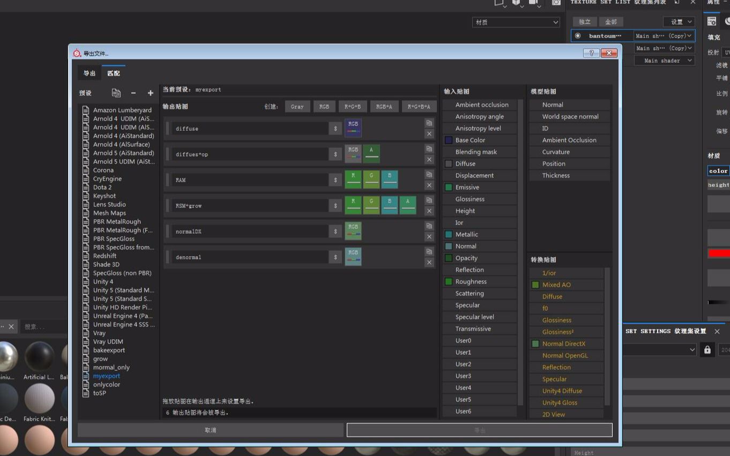Create an RGB output map

(324, 106)
